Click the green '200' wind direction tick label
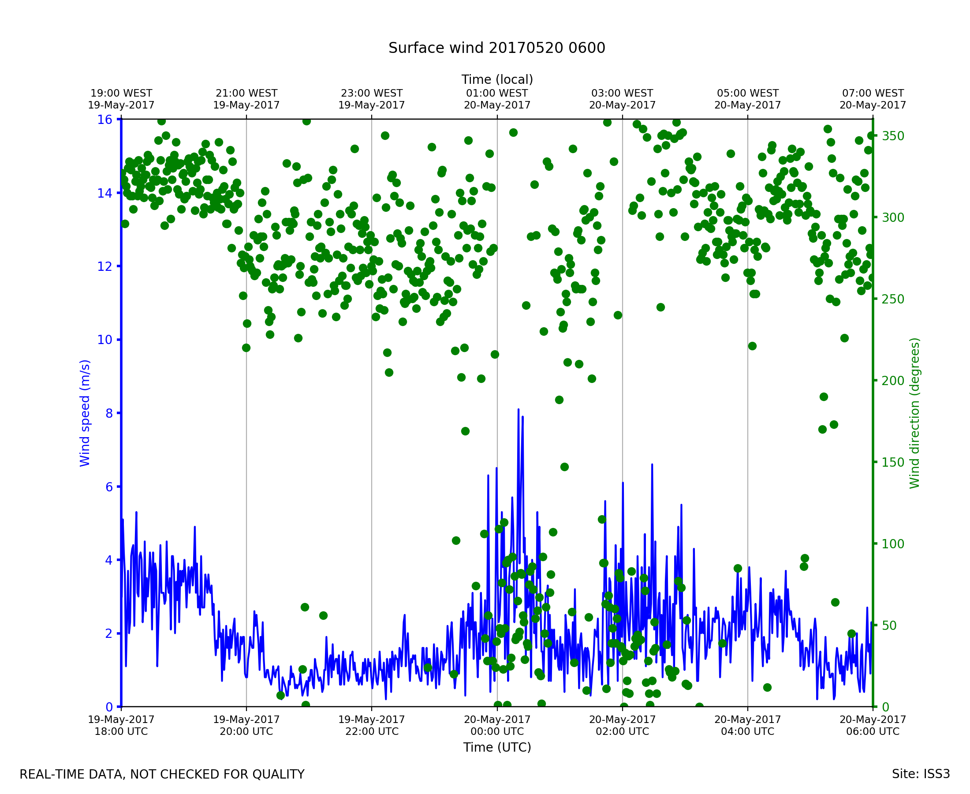 [893, 381]
